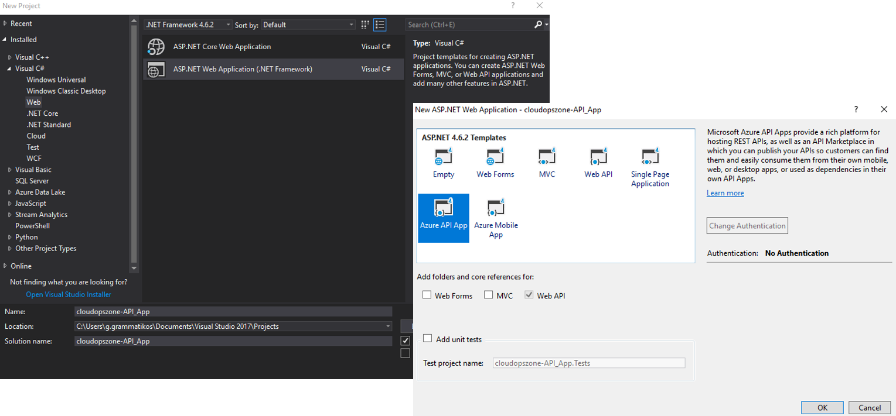This screenshot has width=896, height=416.
Task: Focus the Search (Ctrl+E) field
Action: pyautogui.click(x=469, y=25)
